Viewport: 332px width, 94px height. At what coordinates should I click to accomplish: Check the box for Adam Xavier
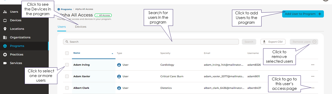tap(67, 77)
